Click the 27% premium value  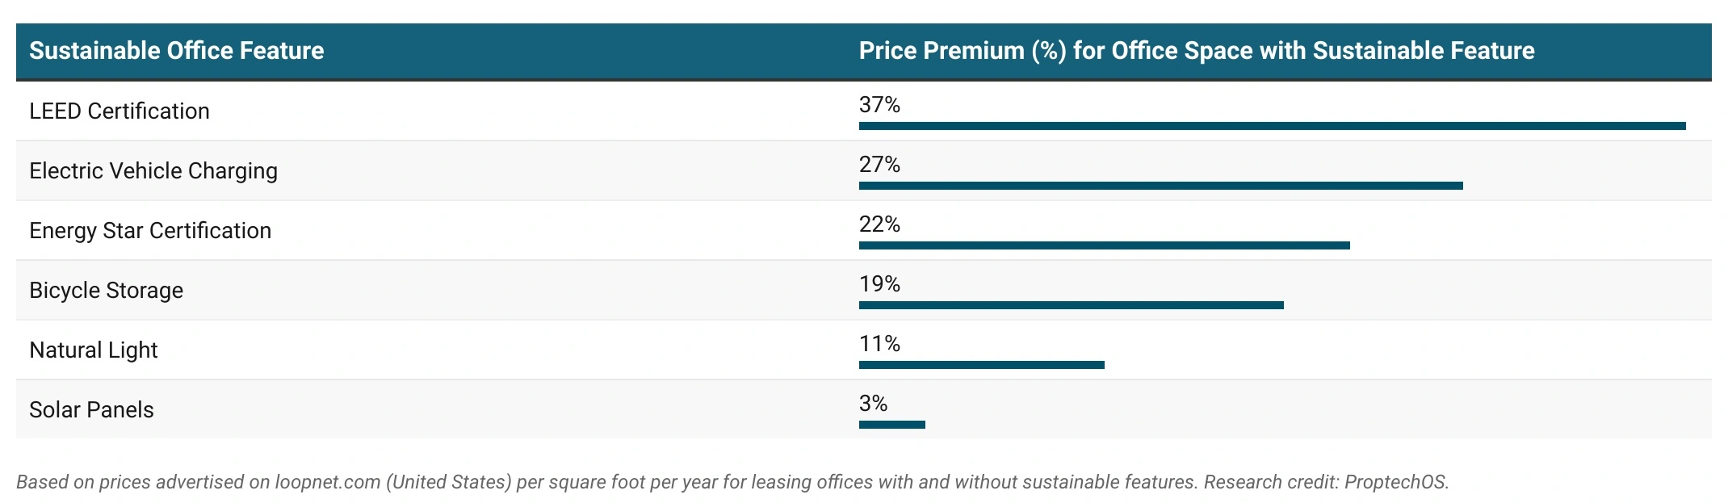[x=879, y=165]
